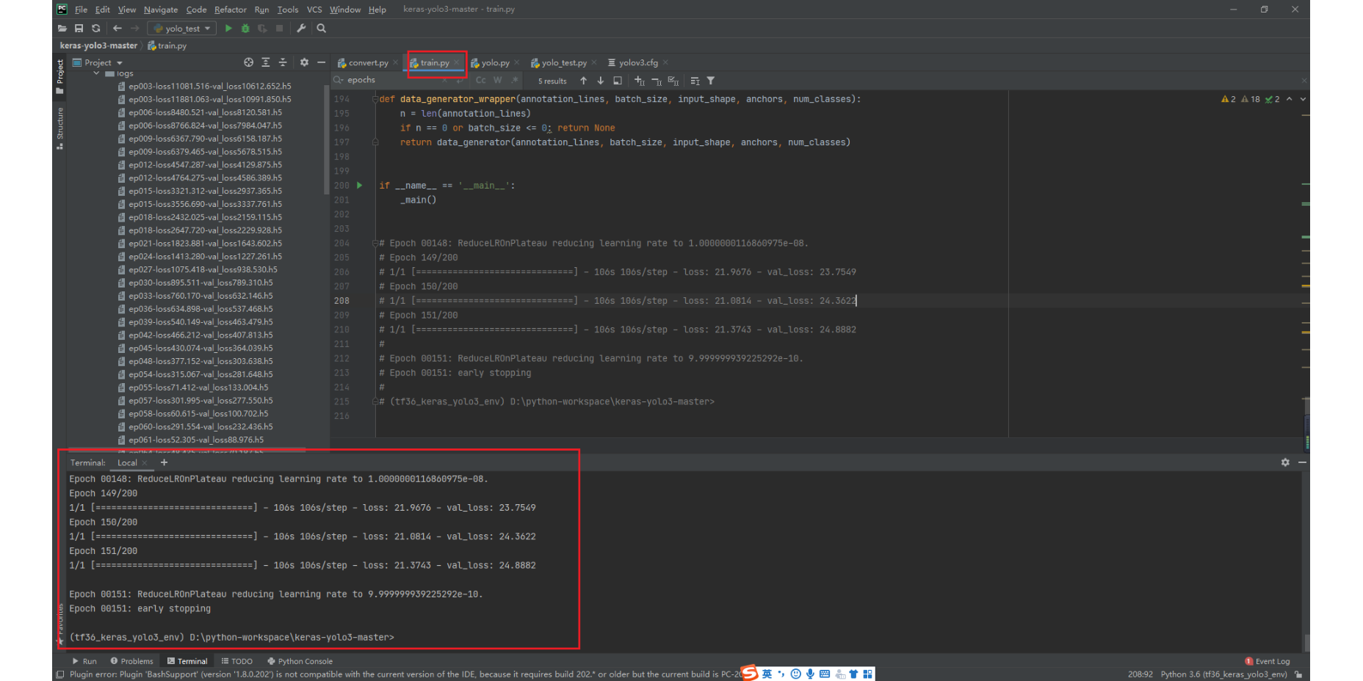Viewport: 1363px width, 681px height.
Task: Go to previous search occurrence arrow
Action: [x=584, y=81]
